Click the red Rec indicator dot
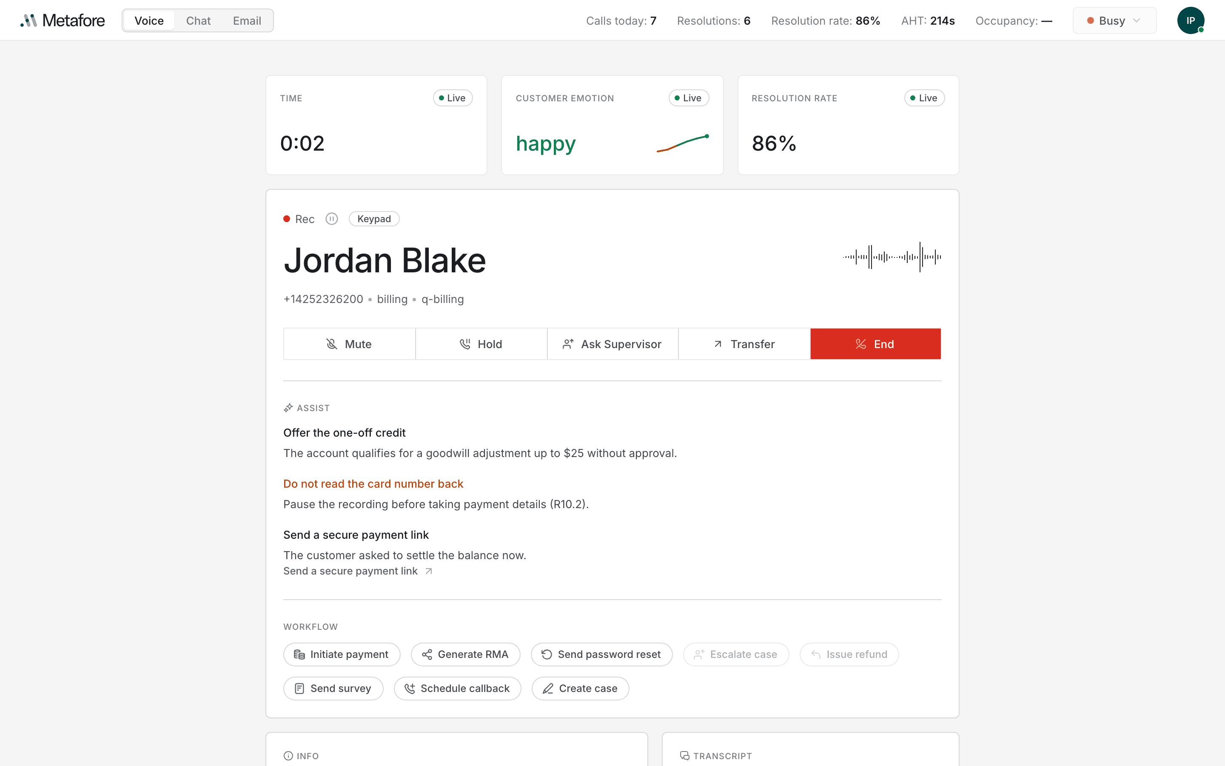This screenshot has width=1225, height=766. (287, 219)
